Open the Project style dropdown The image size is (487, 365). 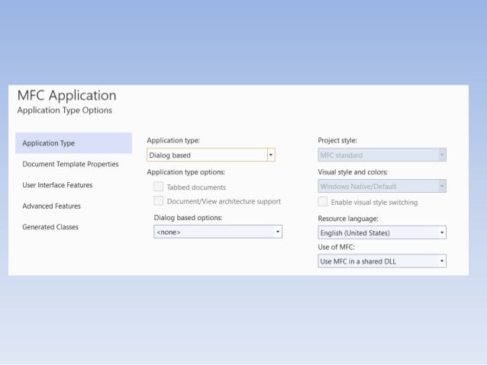[382, 155]
